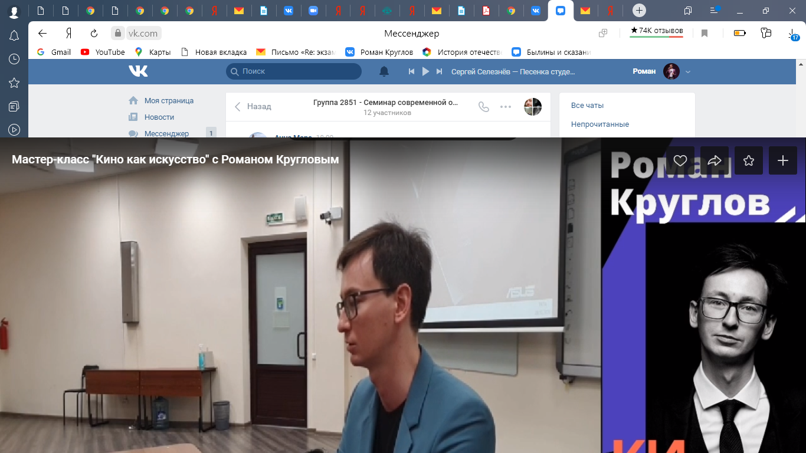Click the VK logo in the header

138,71
